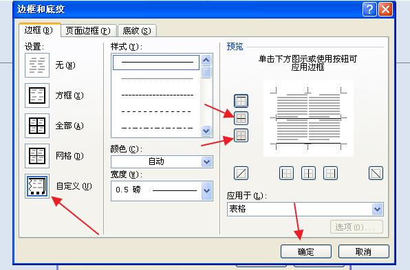Close the 边框和底纹 dialog
Image resolution: width=410 pixels, height=270 pixels.
click(x=386, y=10)
